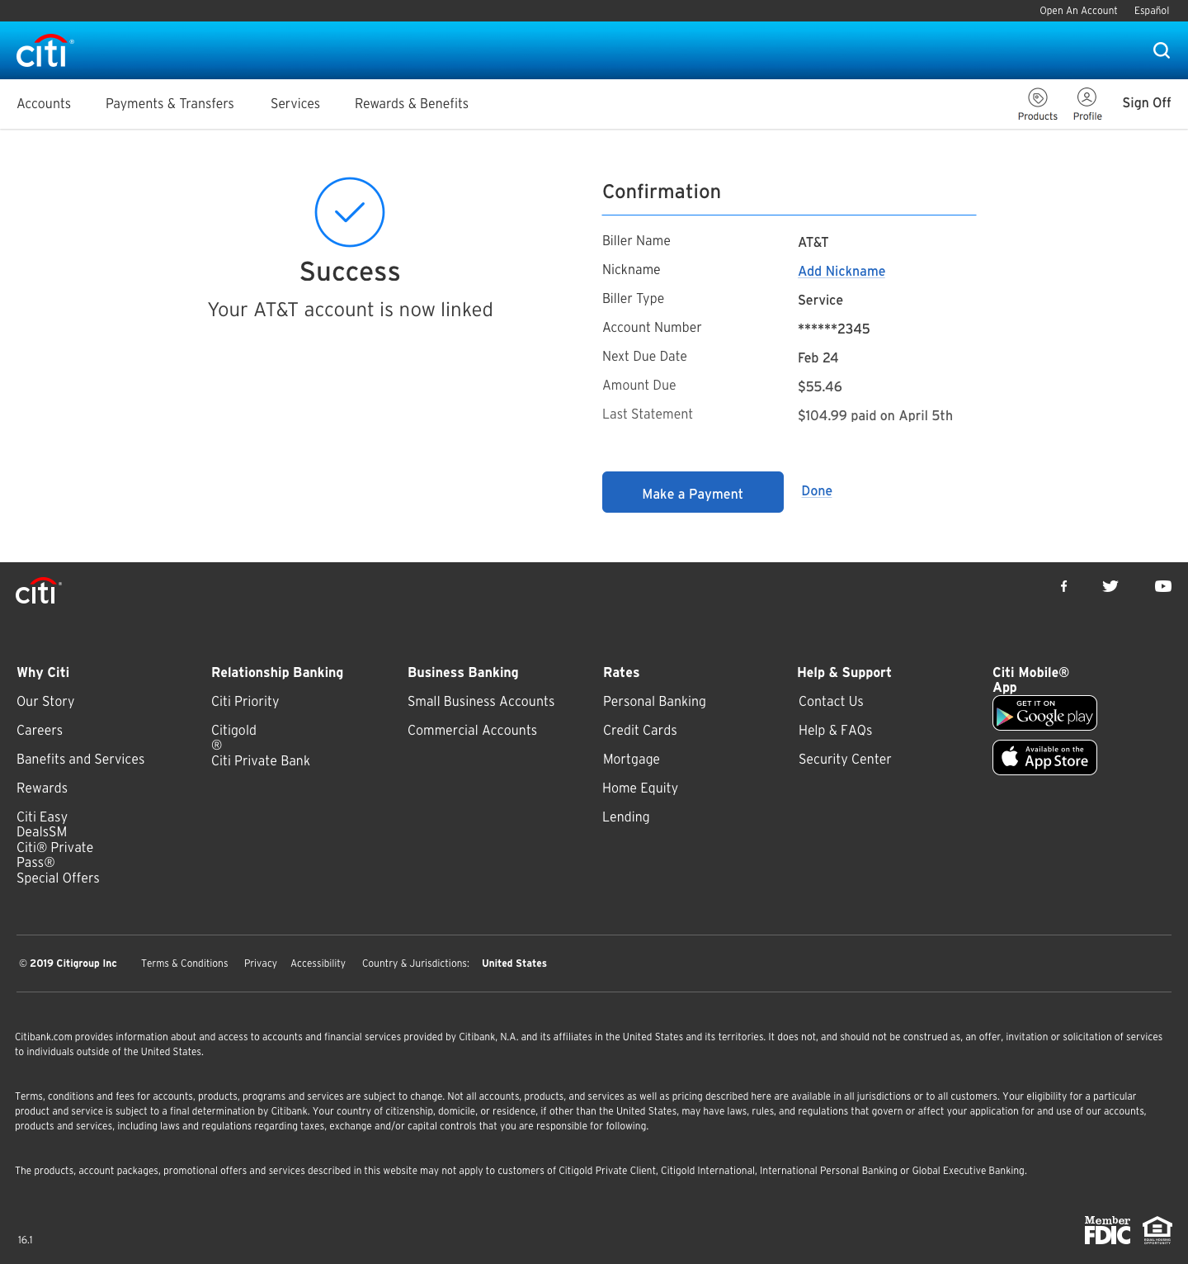
Task: Click Add Nickname link
Action: click(841, 271)
